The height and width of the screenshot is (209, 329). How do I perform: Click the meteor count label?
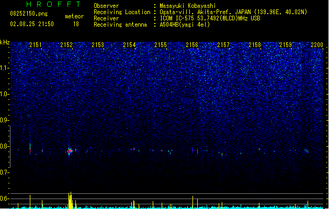tap(74, 16)
